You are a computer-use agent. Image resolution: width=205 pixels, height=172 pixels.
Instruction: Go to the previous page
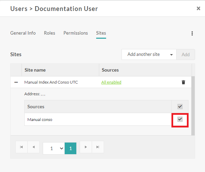tap(34, 147)
